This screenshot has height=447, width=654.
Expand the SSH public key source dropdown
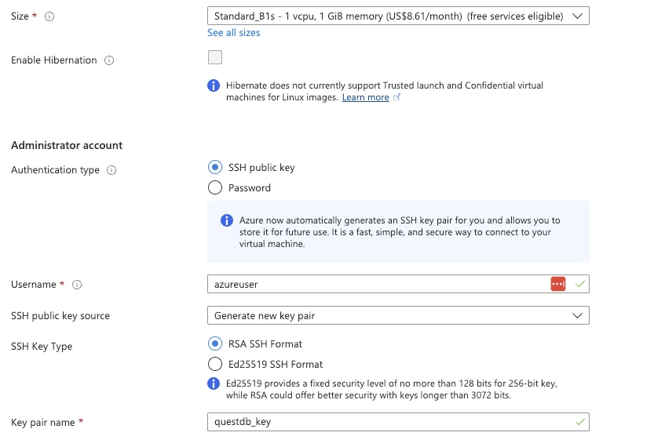(398, 315)
